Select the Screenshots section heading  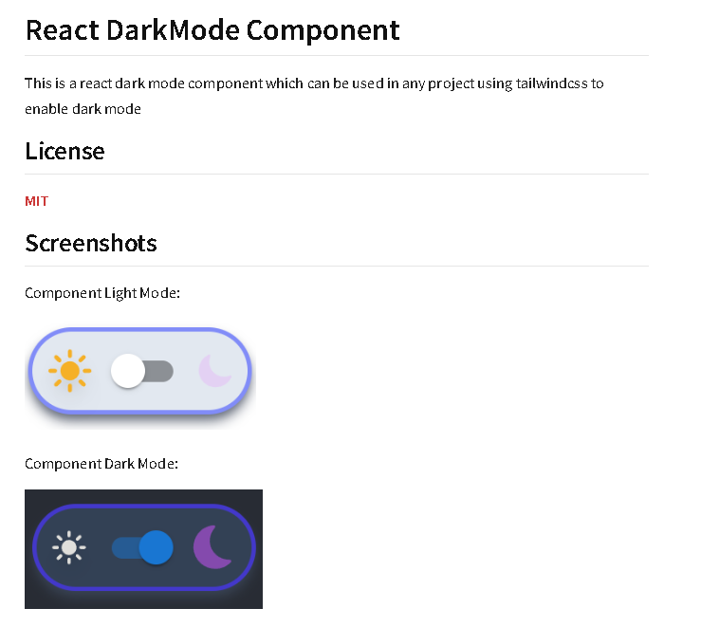91,243
